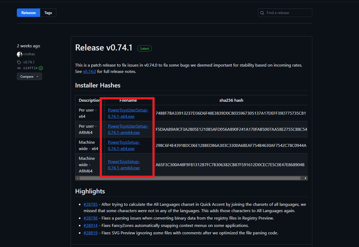Open issue #28798 link
This screenshot has width=359, height=247.
pos(91,218)
